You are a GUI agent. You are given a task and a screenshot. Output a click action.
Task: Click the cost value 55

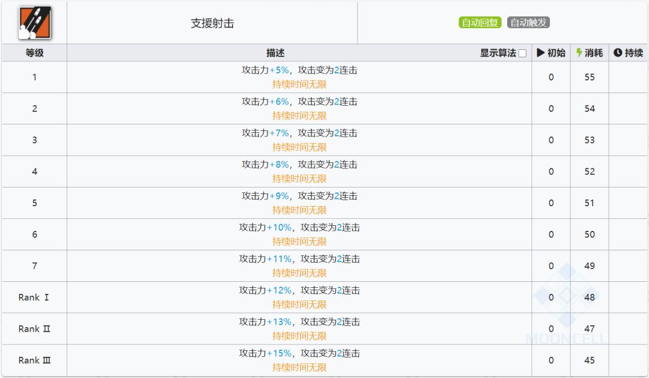pos(590,78)
